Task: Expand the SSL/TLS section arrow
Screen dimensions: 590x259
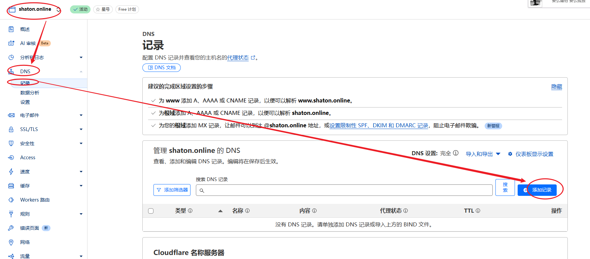Action: pyautogui.click(x=81, y=129)
